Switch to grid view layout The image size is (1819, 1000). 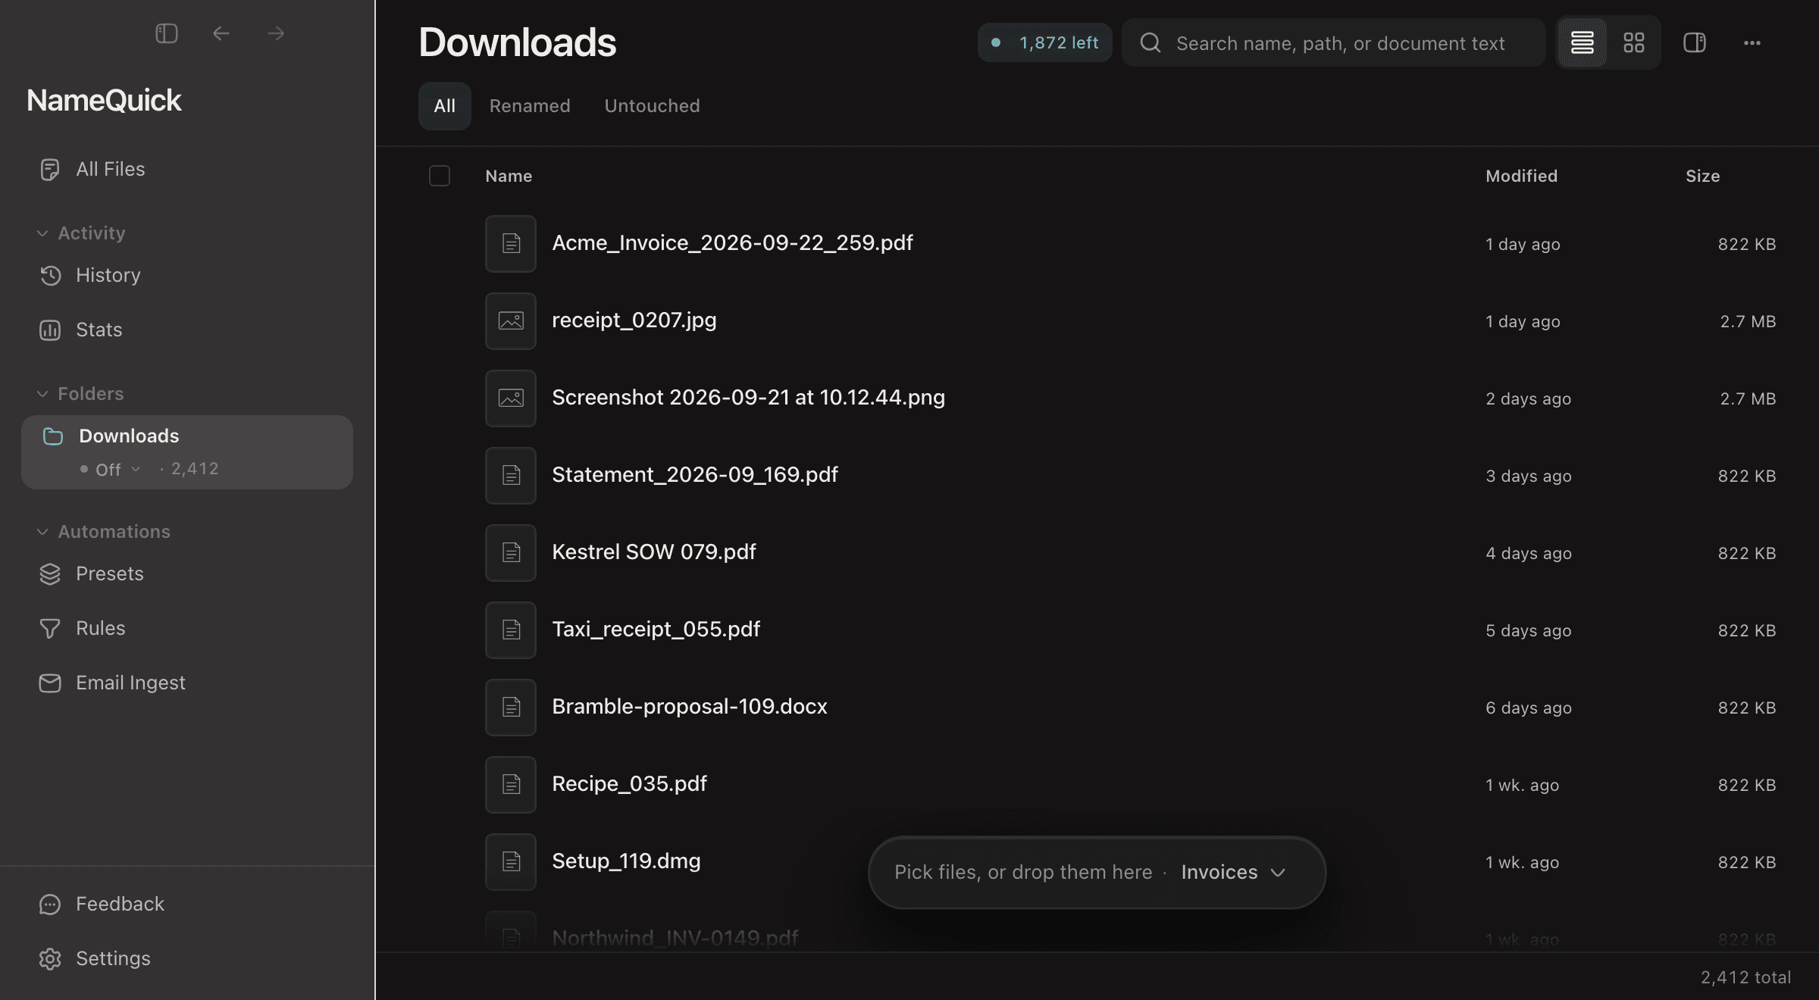point(1633,42)
